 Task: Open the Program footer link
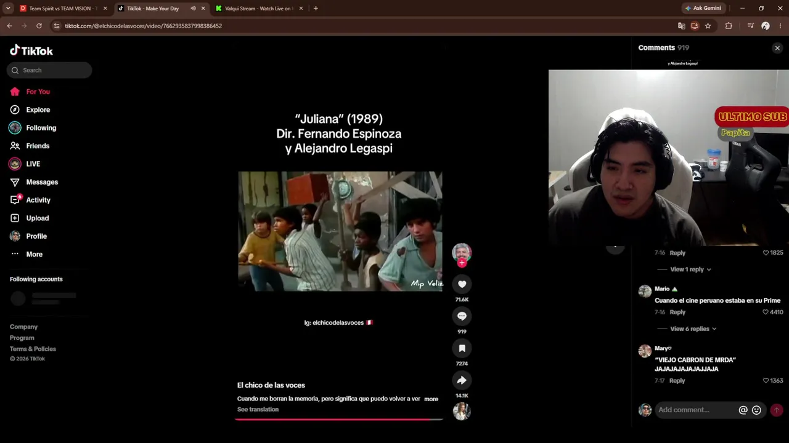point(22,338)
